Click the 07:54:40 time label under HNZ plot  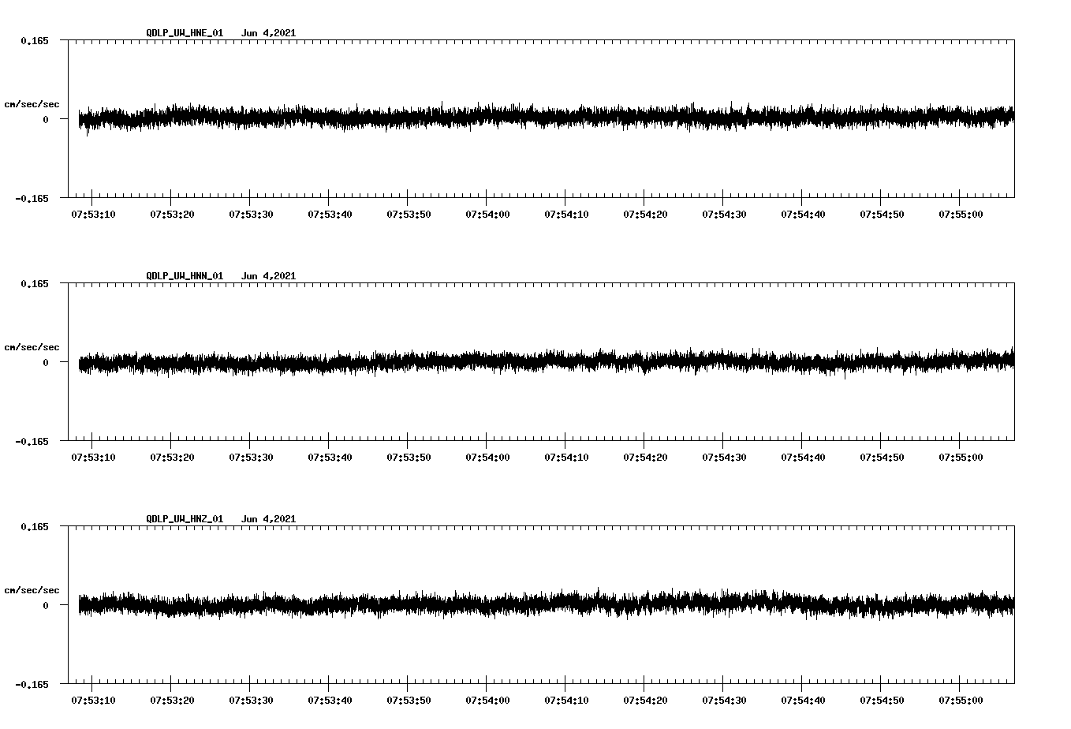point(803,700)
